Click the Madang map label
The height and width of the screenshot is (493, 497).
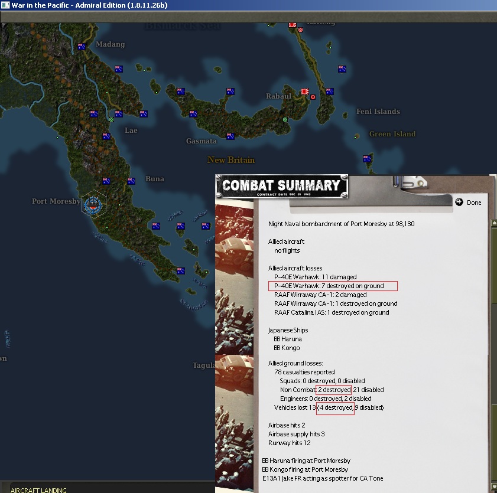point(111,44)
